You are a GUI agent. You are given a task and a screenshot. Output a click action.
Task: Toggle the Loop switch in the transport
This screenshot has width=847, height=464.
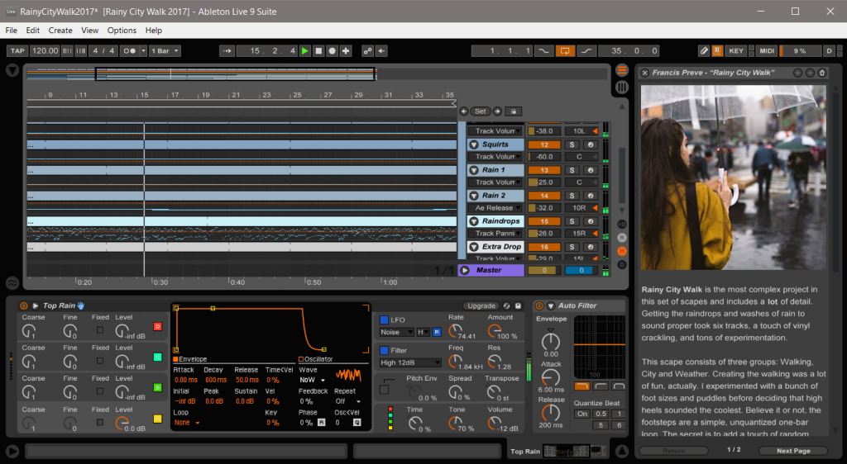point(566,51)
